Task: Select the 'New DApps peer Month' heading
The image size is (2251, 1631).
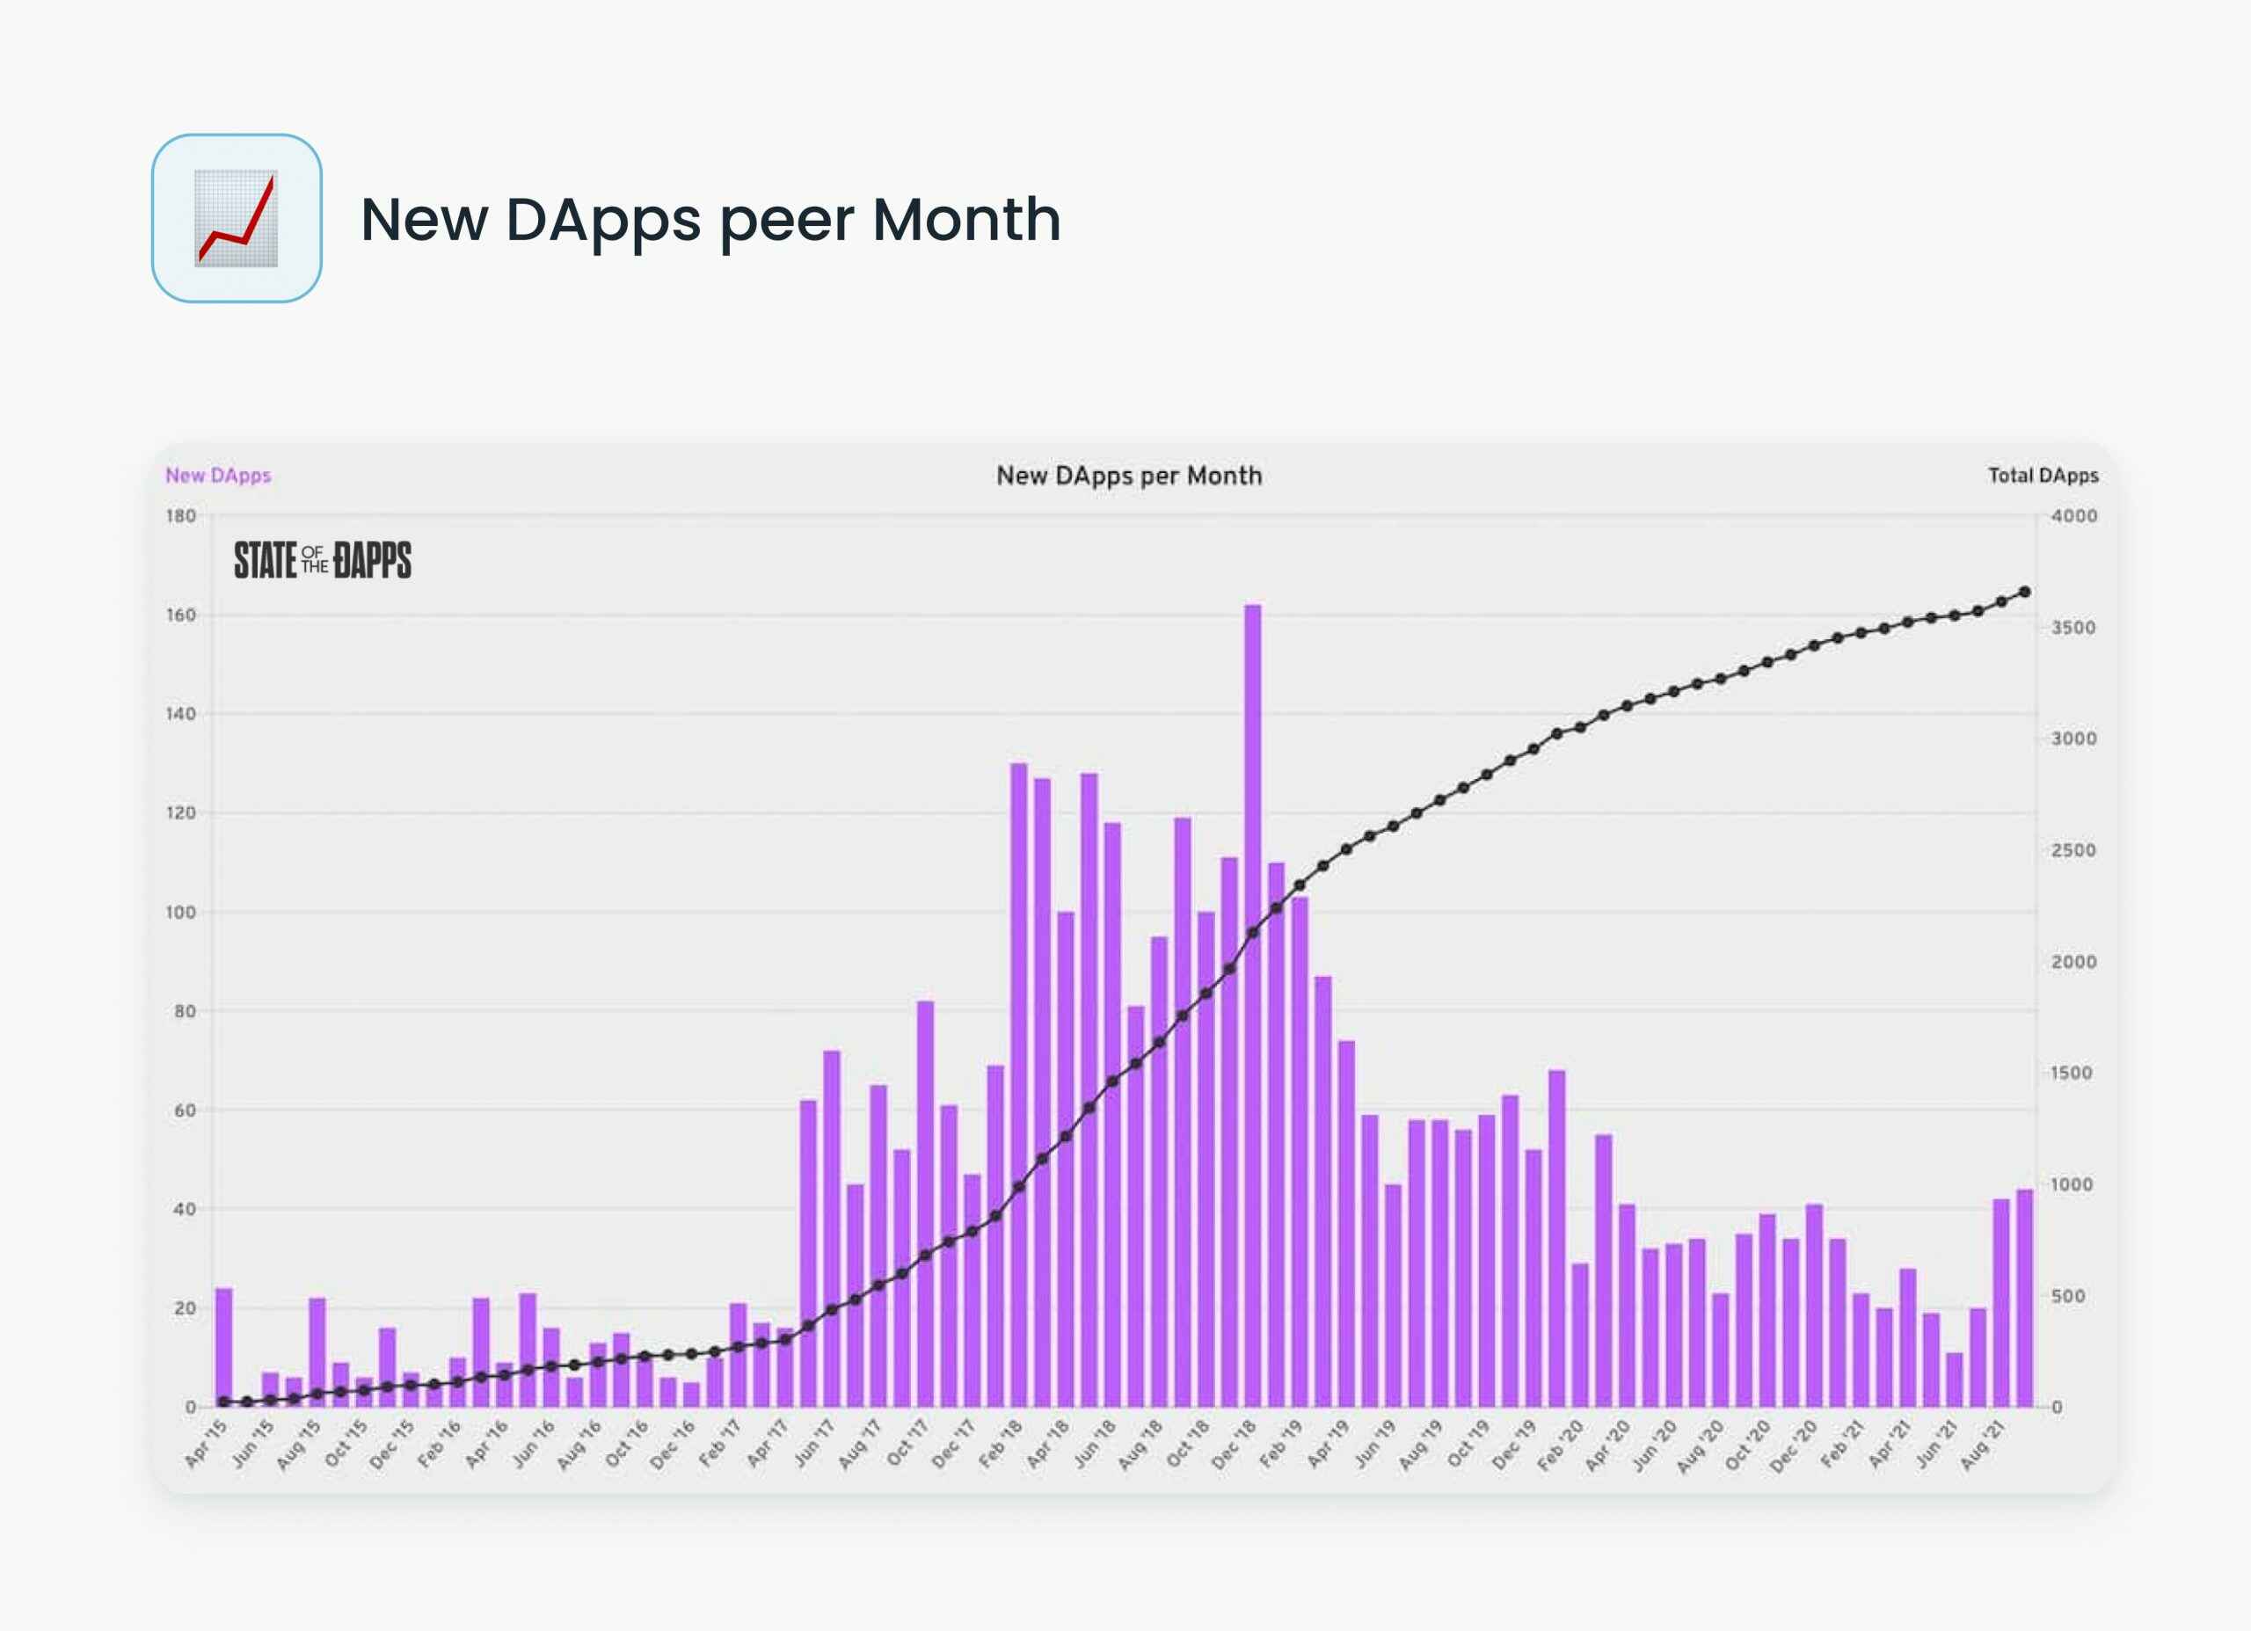Action: click(710, 220)
